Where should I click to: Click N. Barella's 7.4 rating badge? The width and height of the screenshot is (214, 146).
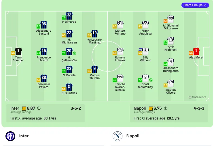pos(64,71)
